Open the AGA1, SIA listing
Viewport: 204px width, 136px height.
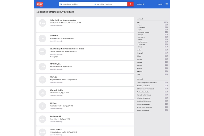coord(54,77)
